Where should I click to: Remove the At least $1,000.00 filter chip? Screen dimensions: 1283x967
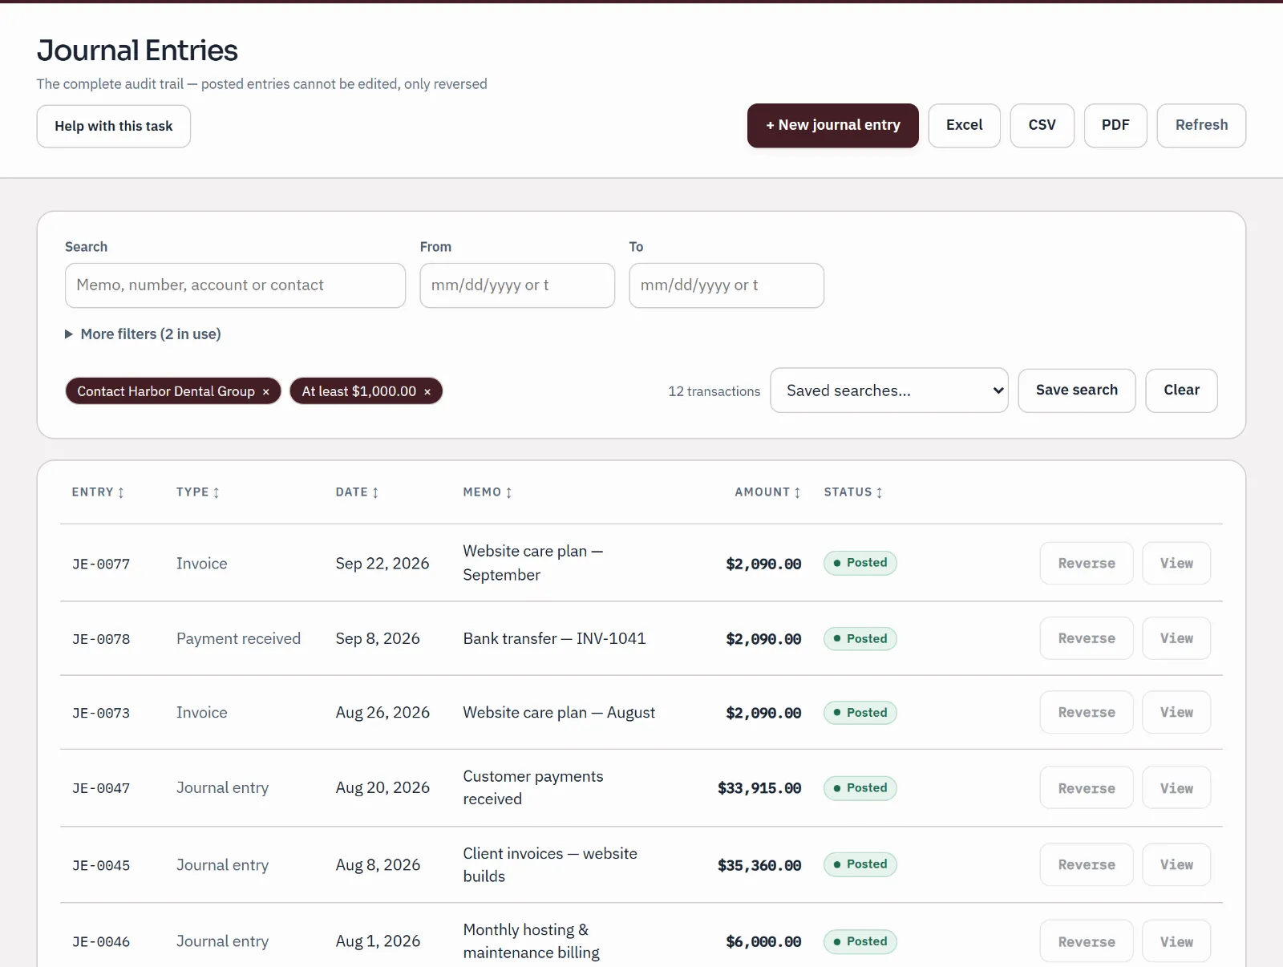(x=427, y=391)
